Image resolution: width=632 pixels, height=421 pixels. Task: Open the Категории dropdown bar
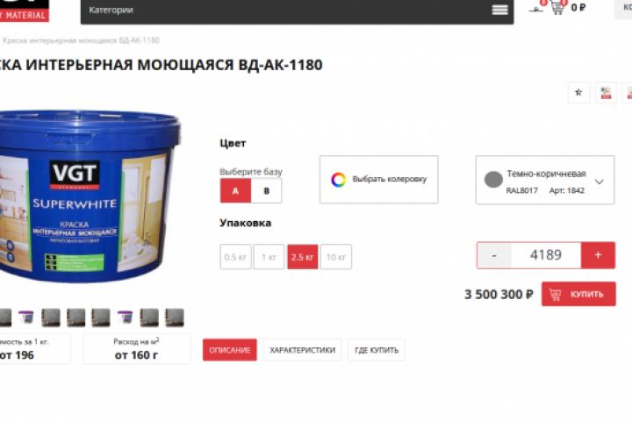297,11
